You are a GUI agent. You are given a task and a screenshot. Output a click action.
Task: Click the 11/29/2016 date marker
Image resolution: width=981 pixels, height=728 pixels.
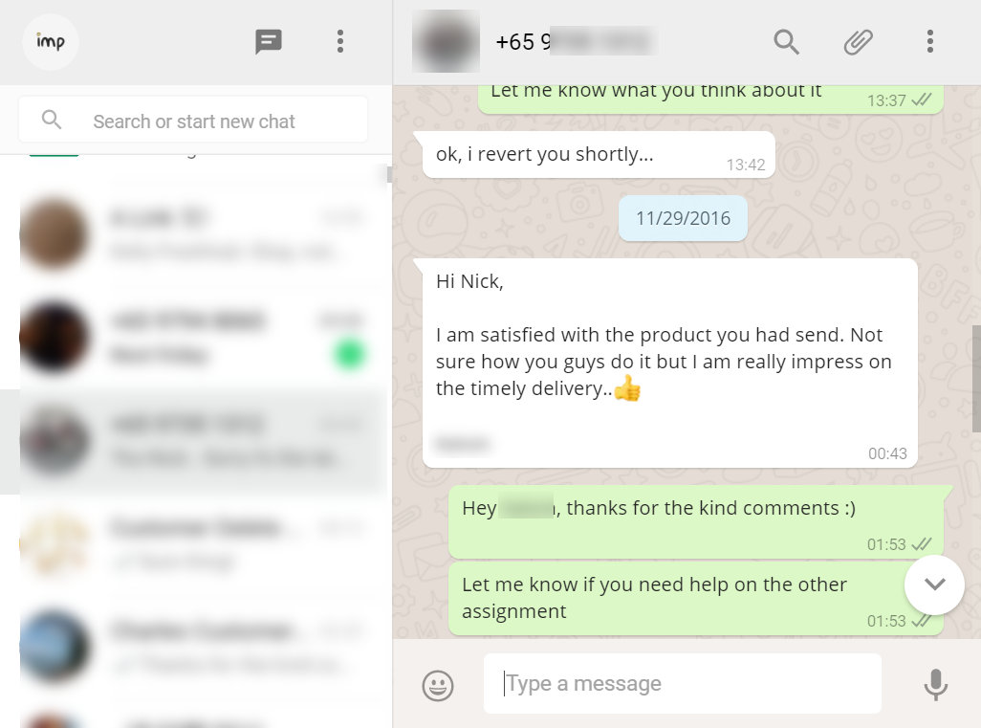point(684,218)
